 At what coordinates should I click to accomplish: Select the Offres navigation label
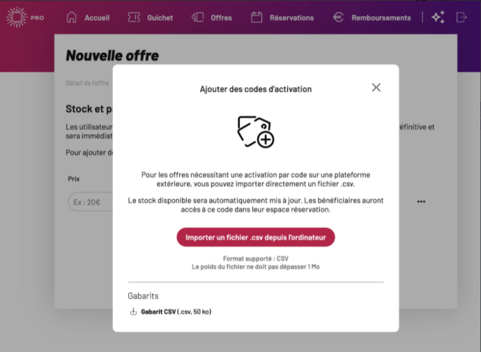click(221, 18)
